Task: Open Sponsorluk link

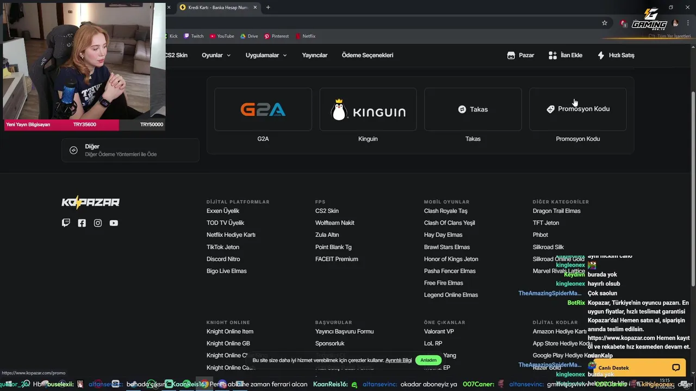Action: tap(330, 343)
